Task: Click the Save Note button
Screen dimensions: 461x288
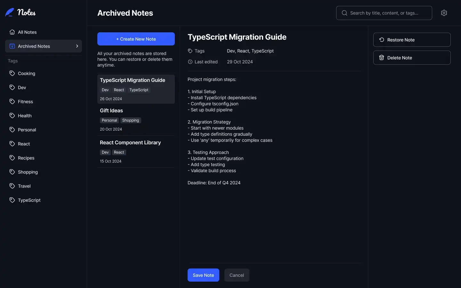Action: coord(203,275)
